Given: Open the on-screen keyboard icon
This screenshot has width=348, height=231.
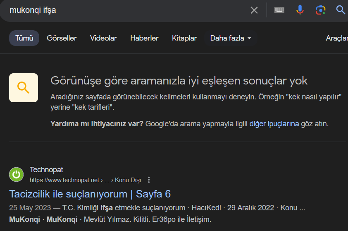Looking at the screenshot, I should [279, 10].
